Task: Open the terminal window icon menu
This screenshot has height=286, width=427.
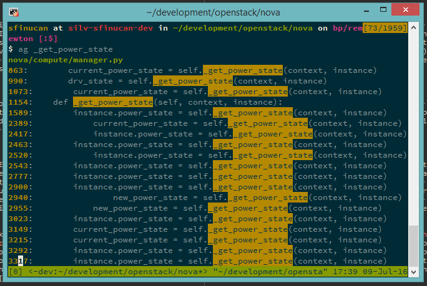Action: point(14,12)
